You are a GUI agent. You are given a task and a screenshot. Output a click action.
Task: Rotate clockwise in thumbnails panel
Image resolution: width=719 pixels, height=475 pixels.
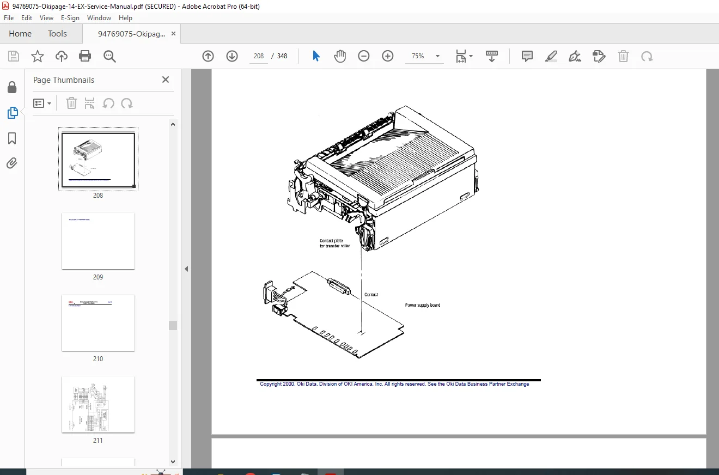127,103
